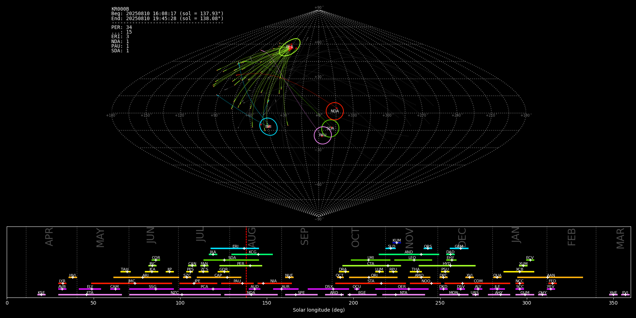
Task: Select the QUA activity bar in timeline
Action: (497, 277)
